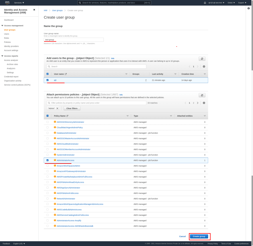Refresh the permissions policies list
This screenshot has height=246, width=253.
(x=202, y=95)
